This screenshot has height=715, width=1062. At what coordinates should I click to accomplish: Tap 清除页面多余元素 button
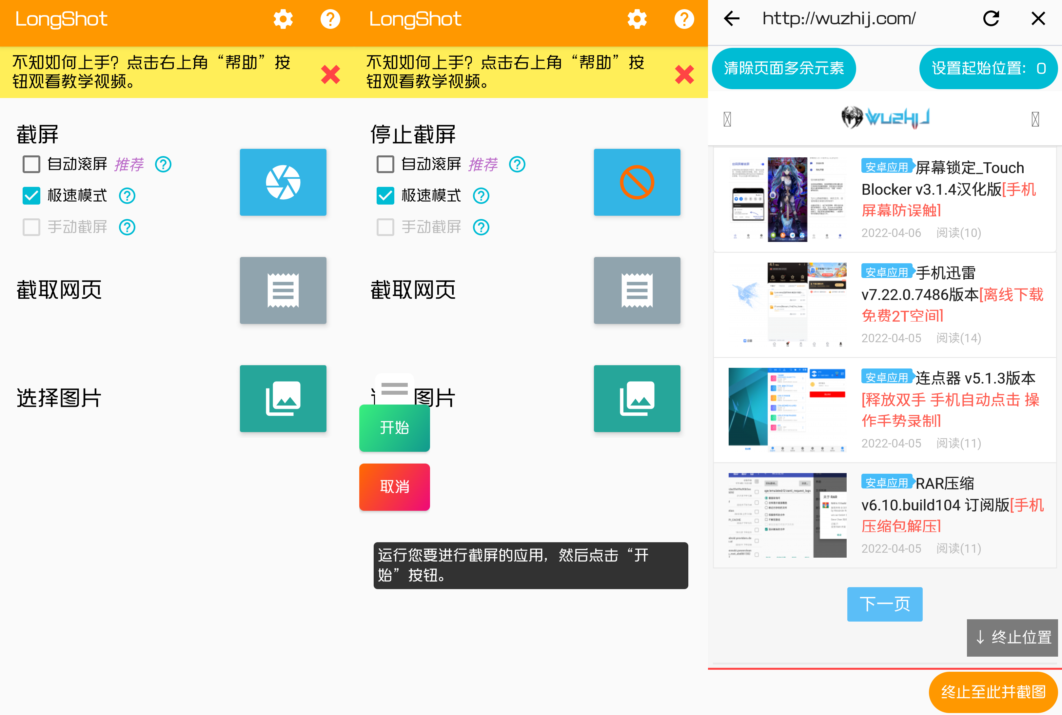(x=783, y=69)
